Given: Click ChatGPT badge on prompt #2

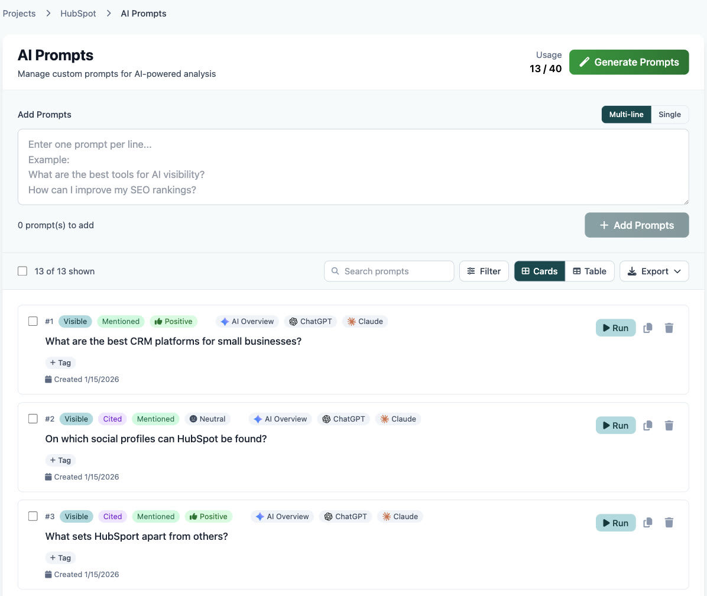Looking at the screenshot, I should coord(343,419).
